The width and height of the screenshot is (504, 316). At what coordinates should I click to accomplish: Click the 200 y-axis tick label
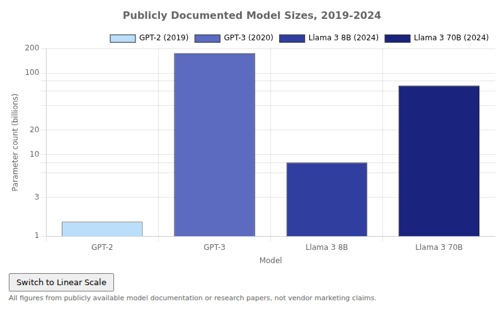tap(32, 48)
